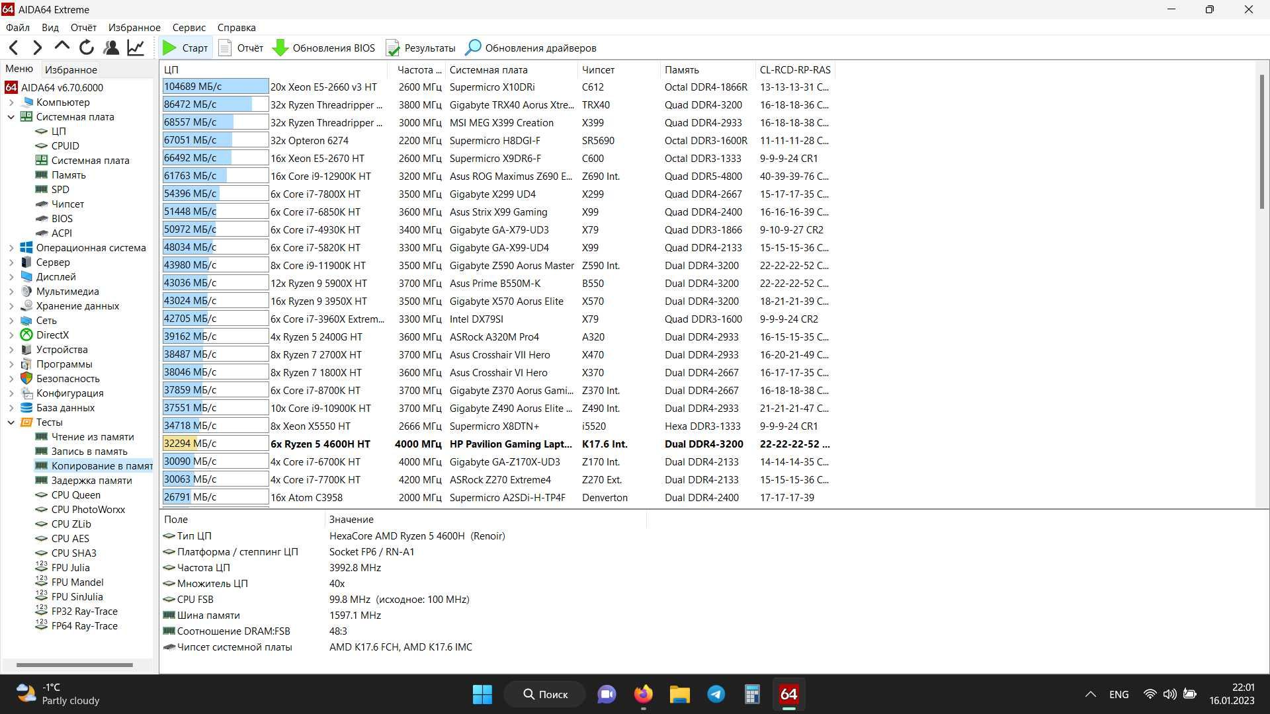Image resolution: width=1270 pixels, height=714 pixels.
Task: Click the Сеть folder icon
Action: 26,321
